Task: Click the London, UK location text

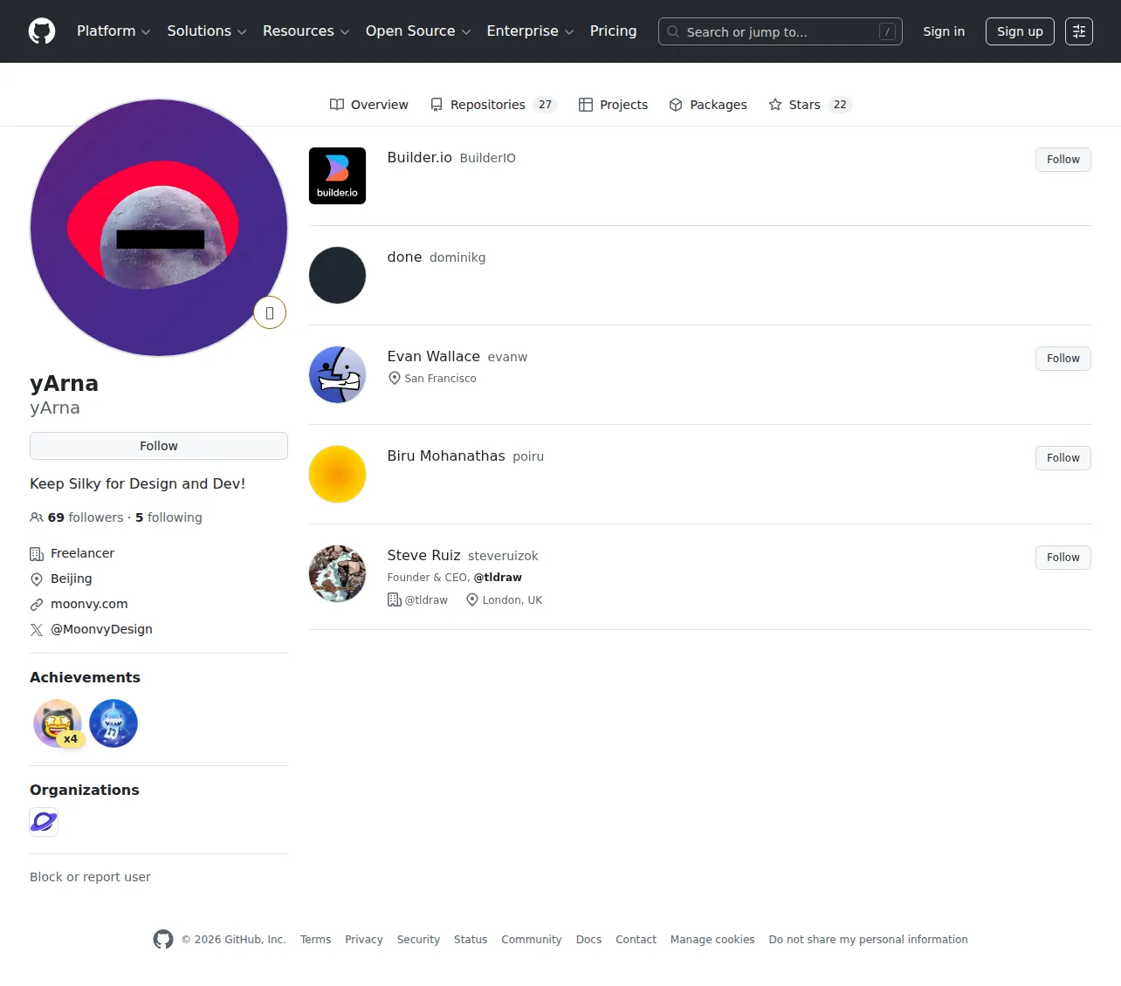Action: 512,600
